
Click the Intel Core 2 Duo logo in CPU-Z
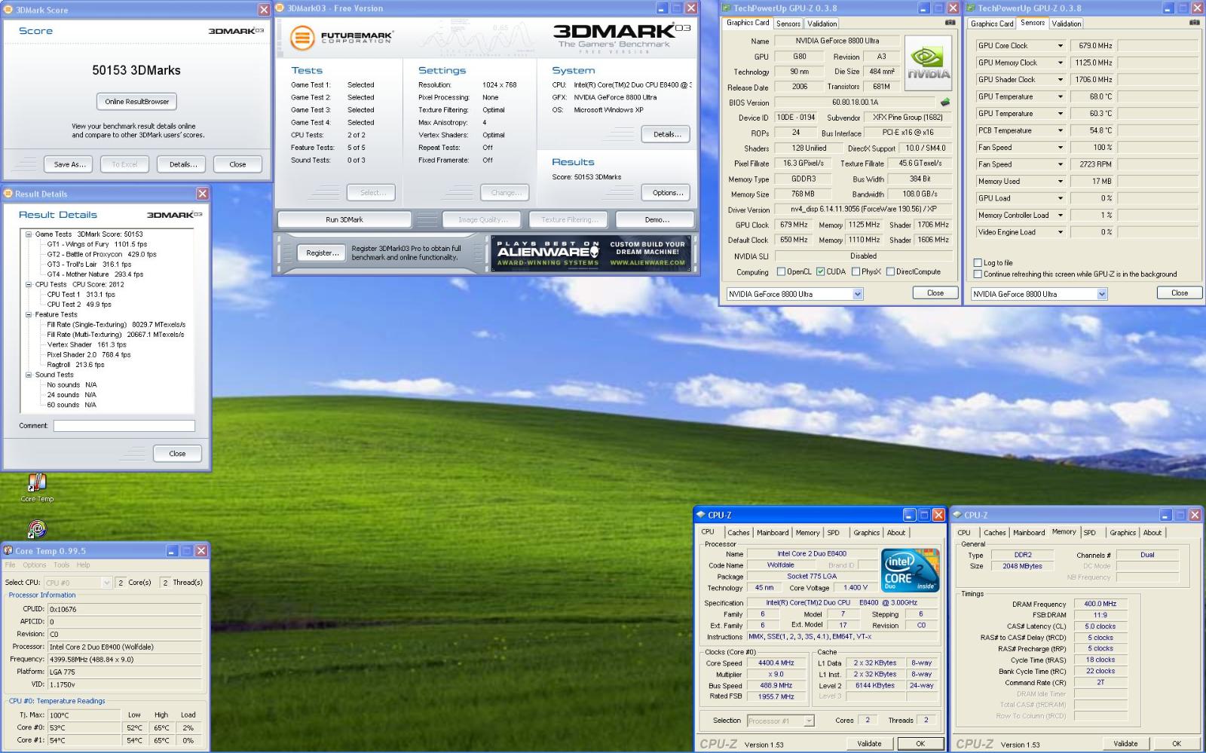point(911,571)
